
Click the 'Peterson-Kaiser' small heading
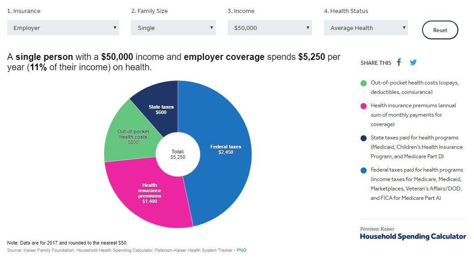377,229
